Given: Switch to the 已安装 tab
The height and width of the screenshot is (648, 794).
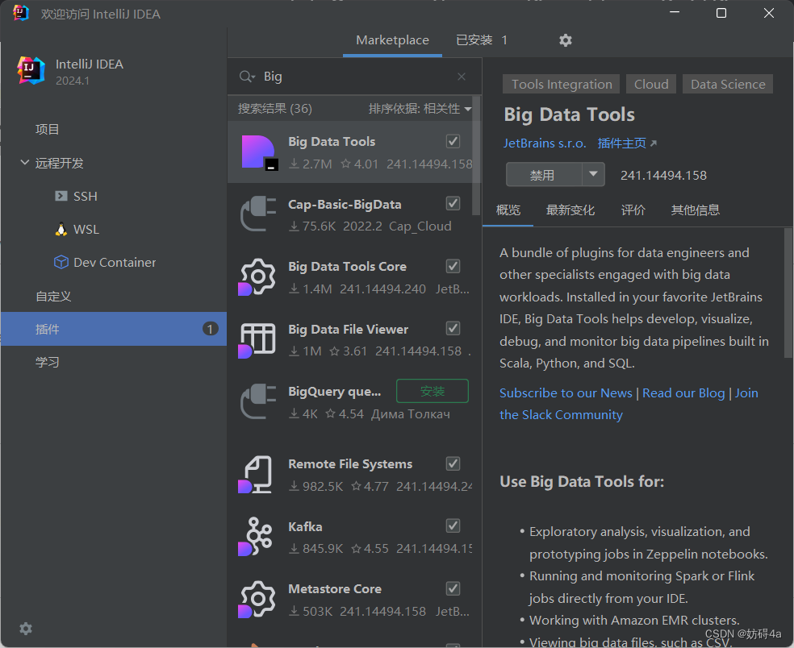Looking at the screenshot, I should [x=482, y=40].
